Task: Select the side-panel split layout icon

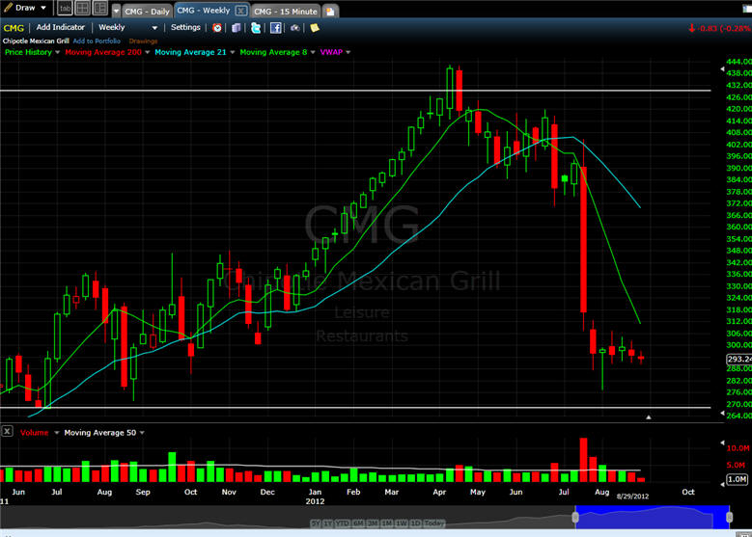Action: click(x=100, y=8)
